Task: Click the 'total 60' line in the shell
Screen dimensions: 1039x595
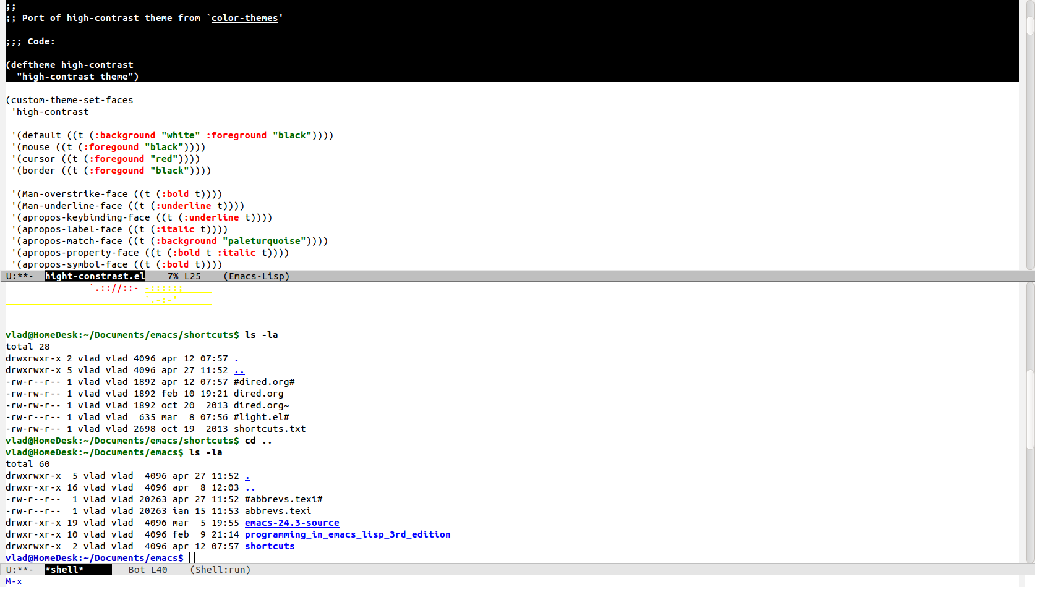Action: (28, 464)
